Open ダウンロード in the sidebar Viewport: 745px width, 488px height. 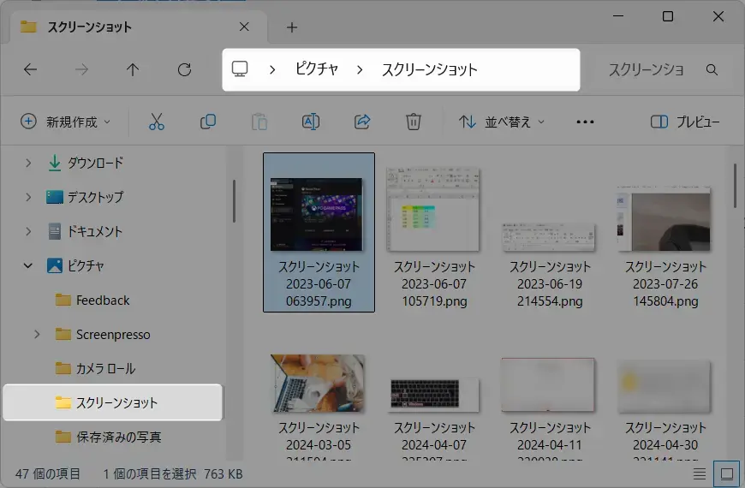tap(95, 163)
